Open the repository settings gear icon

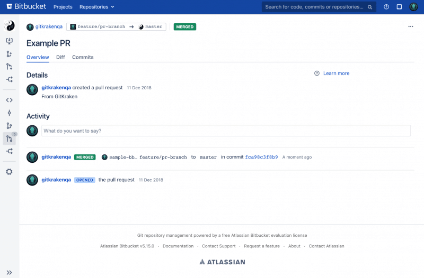[9, 172]
